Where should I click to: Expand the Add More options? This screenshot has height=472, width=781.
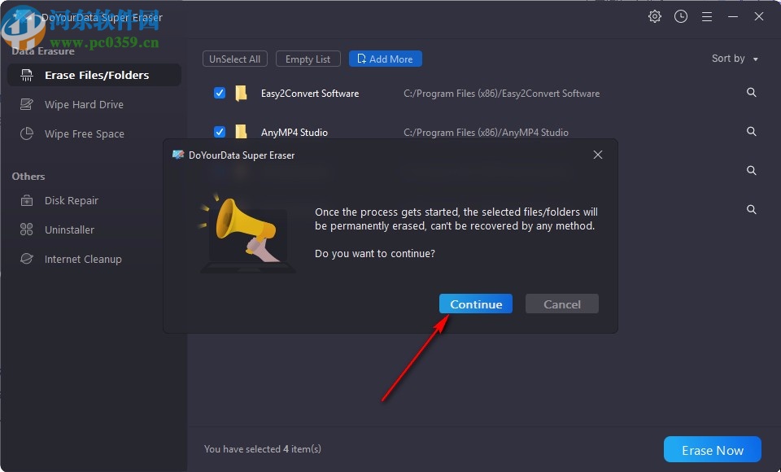click(385, 59)
